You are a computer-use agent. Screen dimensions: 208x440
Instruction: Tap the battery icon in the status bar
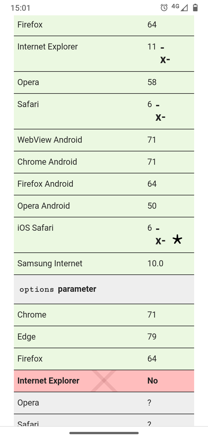click(196, 8)
